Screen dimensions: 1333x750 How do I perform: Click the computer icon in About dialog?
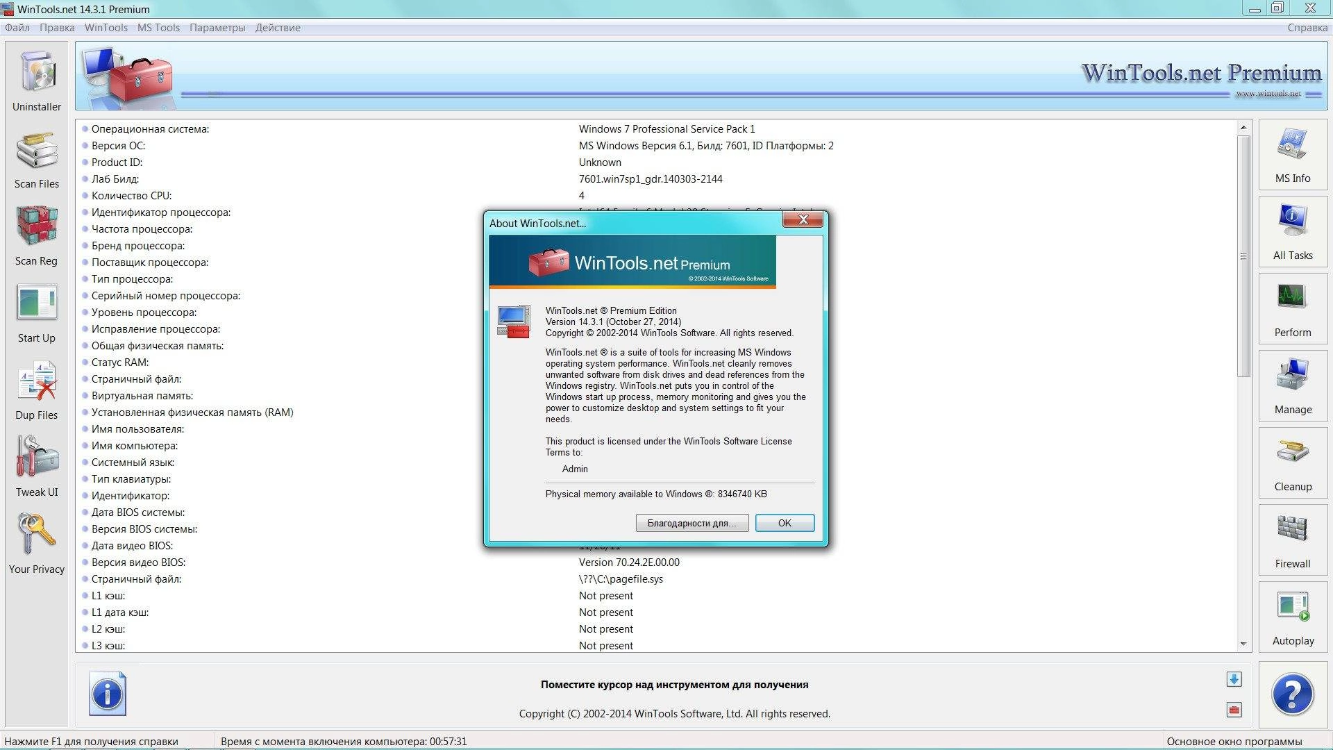[514, 322]
